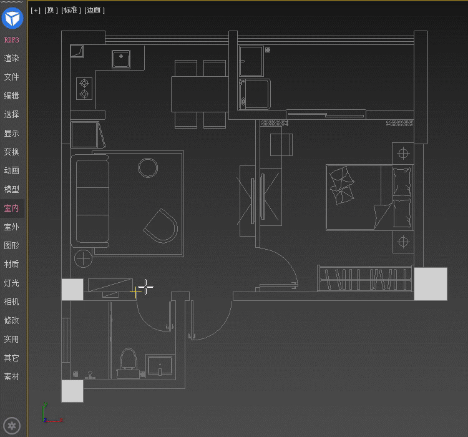Open the 修改 (Modify) sidebar menu
The image size is (468, 437).
point(12,320)
